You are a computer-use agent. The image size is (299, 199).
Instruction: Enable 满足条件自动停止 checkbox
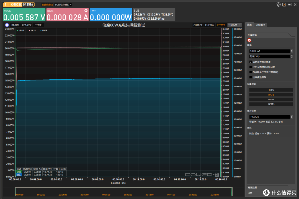(251, 62)
